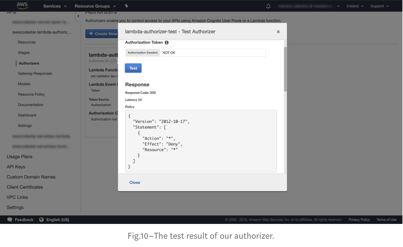Collapse the left navigation sidebar arrow
Image resolution: width=403 pixels, height=247 pixels.
coord(78,16)
